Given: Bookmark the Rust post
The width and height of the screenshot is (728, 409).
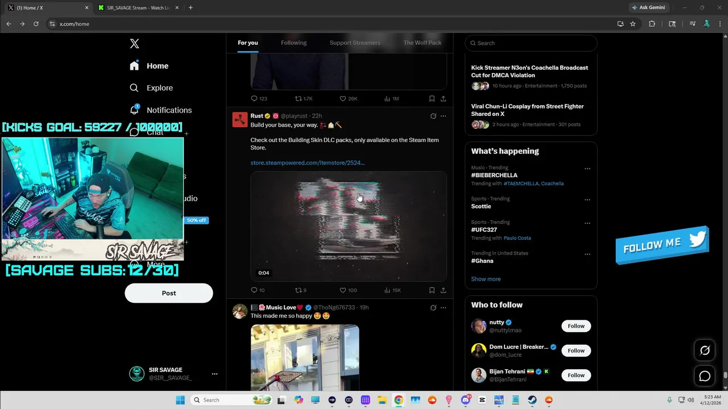Looking at the screenshot, I should (x=432, y=290).
